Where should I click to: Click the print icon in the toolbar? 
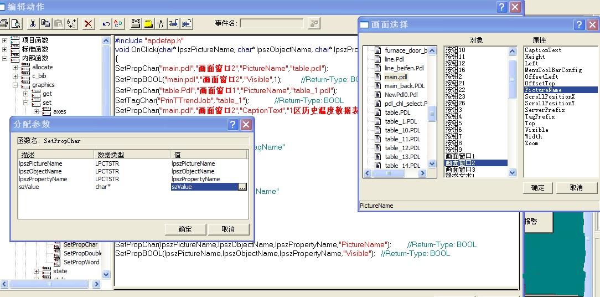4,23
